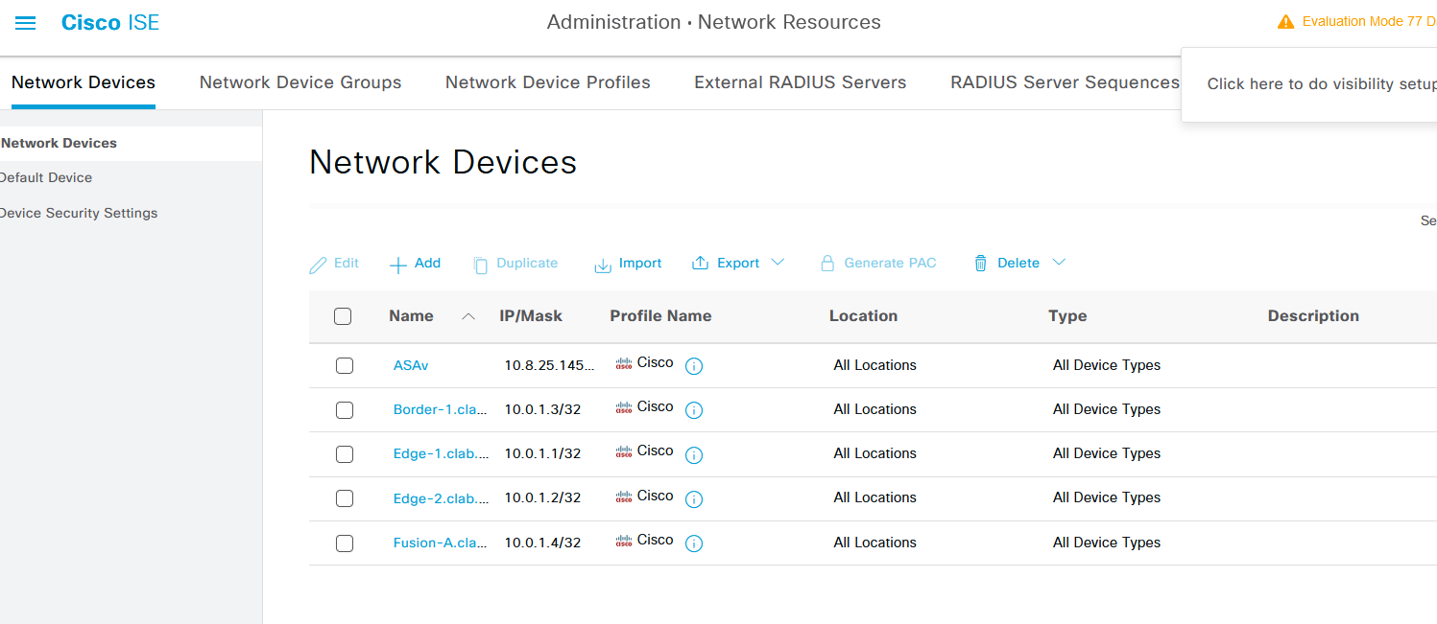The width and height of the screenshot is (1437, 624).
Task: Click the Profile Name column header
Action: point(660,315)
